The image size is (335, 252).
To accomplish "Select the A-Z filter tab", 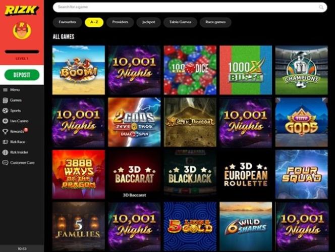I will pyautogui.click(x=94, y=22).
